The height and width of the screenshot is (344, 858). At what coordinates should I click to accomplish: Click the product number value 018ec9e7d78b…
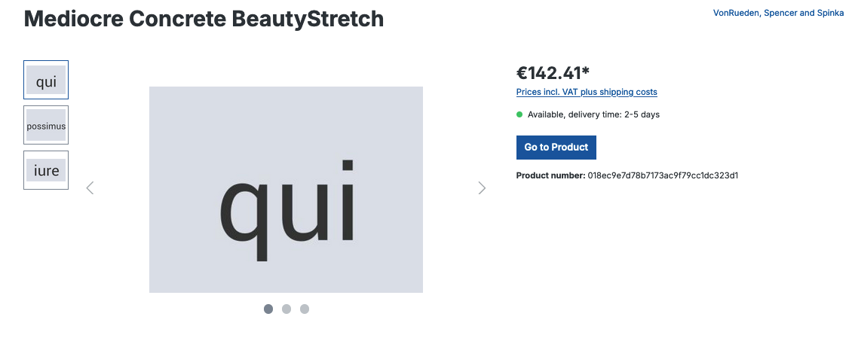click(663, 176)
